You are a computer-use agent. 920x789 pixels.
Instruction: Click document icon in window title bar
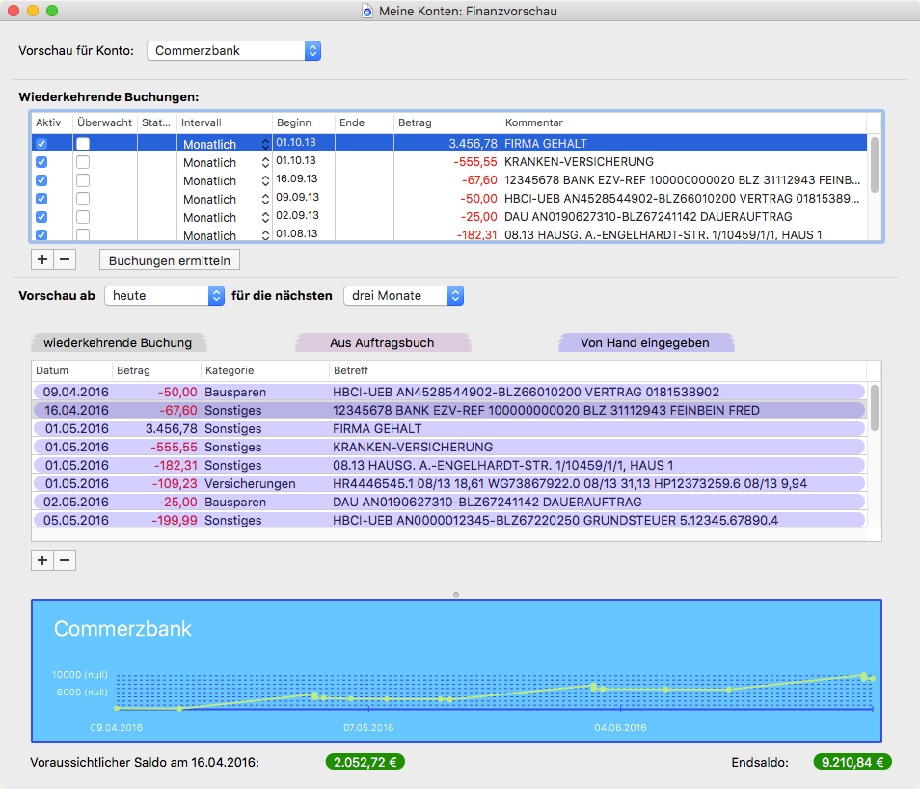367,12
